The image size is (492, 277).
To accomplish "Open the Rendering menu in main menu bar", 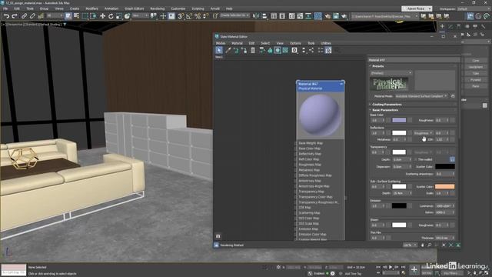I will tap(157, 8).
